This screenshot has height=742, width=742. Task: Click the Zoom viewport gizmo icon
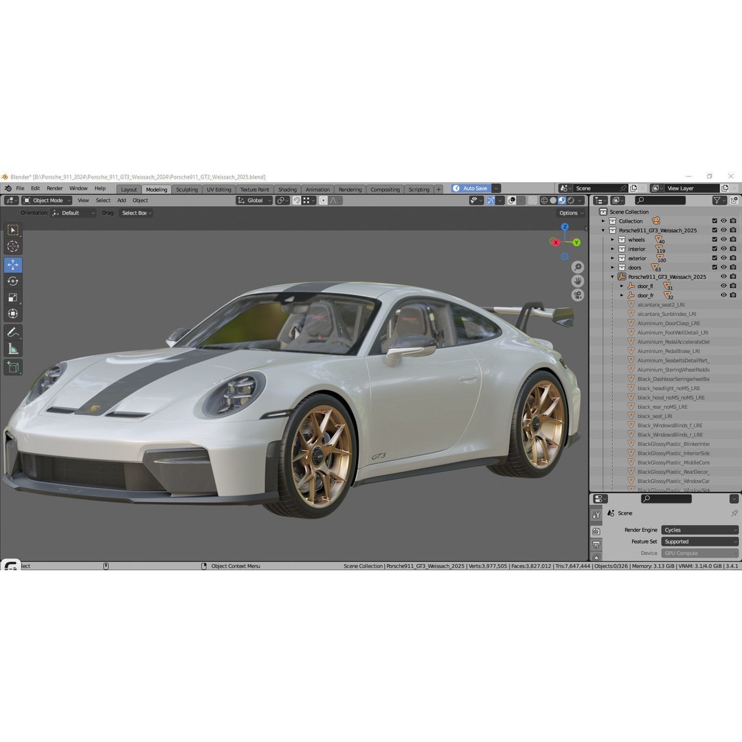pos(577,267)
